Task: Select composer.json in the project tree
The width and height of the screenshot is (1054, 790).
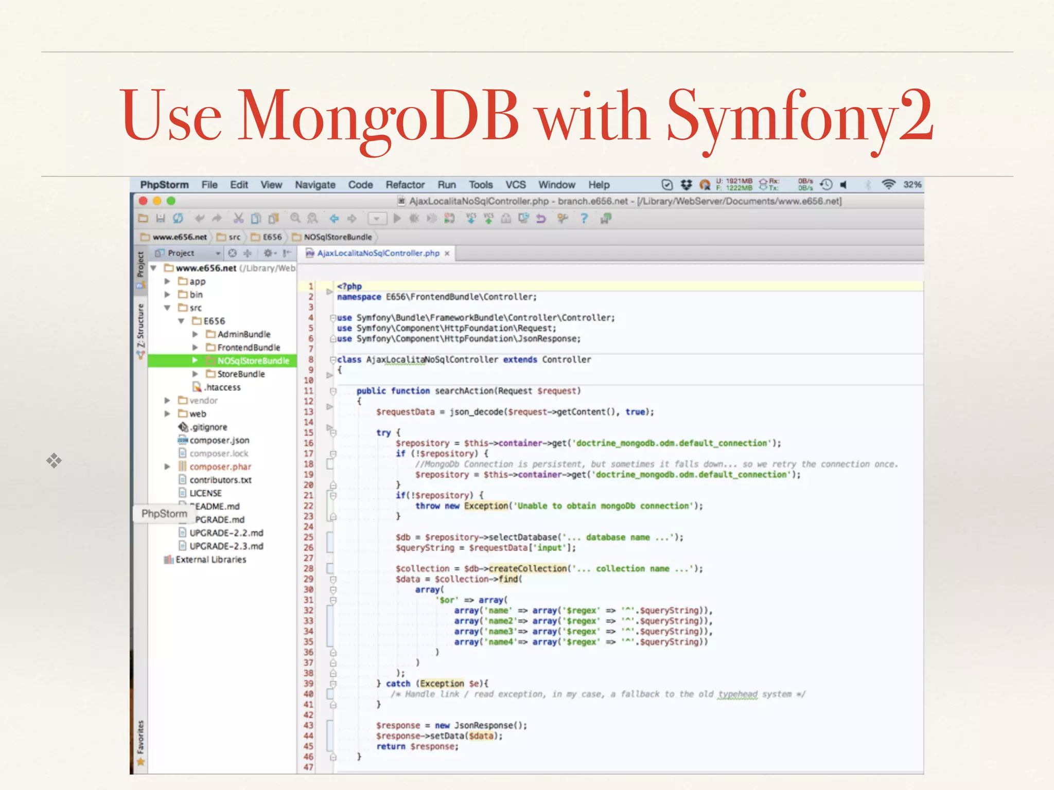Action: point(214,440)
